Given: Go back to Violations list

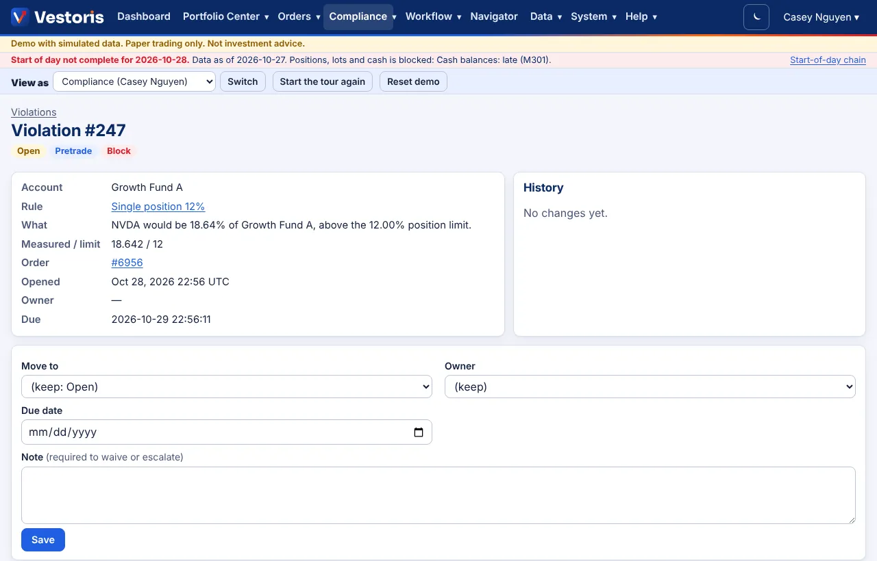Looking at the screenshot, I should pyautogui.click(x=34, y=112).
